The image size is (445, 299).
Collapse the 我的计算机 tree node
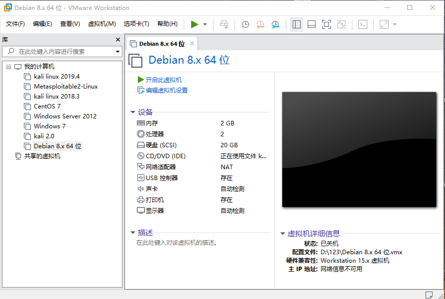(x=9, y=67)
